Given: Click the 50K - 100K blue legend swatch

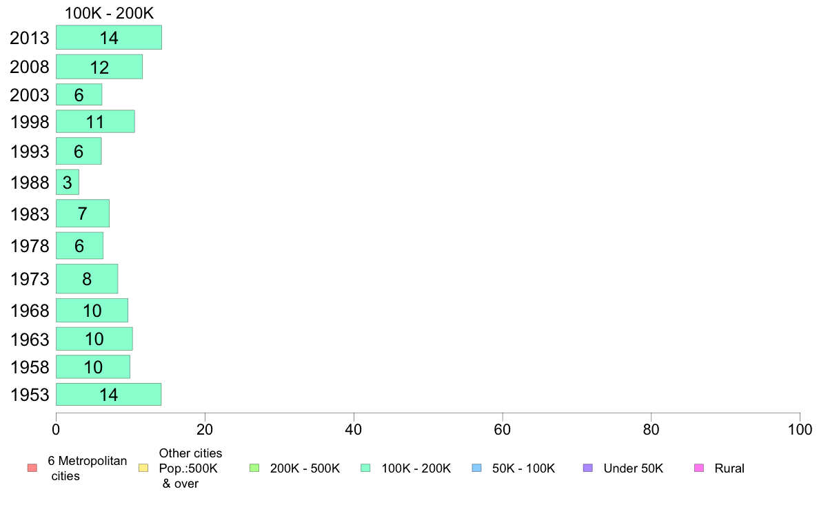Looking at the screenshot, I should (476, 468).
